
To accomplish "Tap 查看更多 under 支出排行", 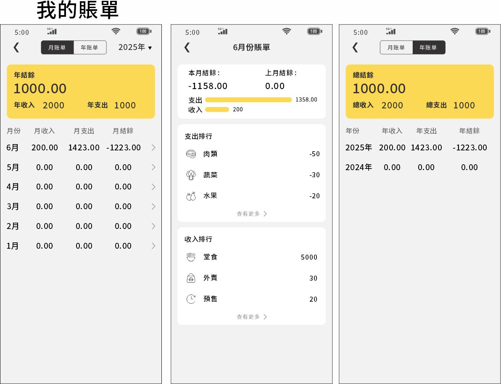I will coord(251,214).
